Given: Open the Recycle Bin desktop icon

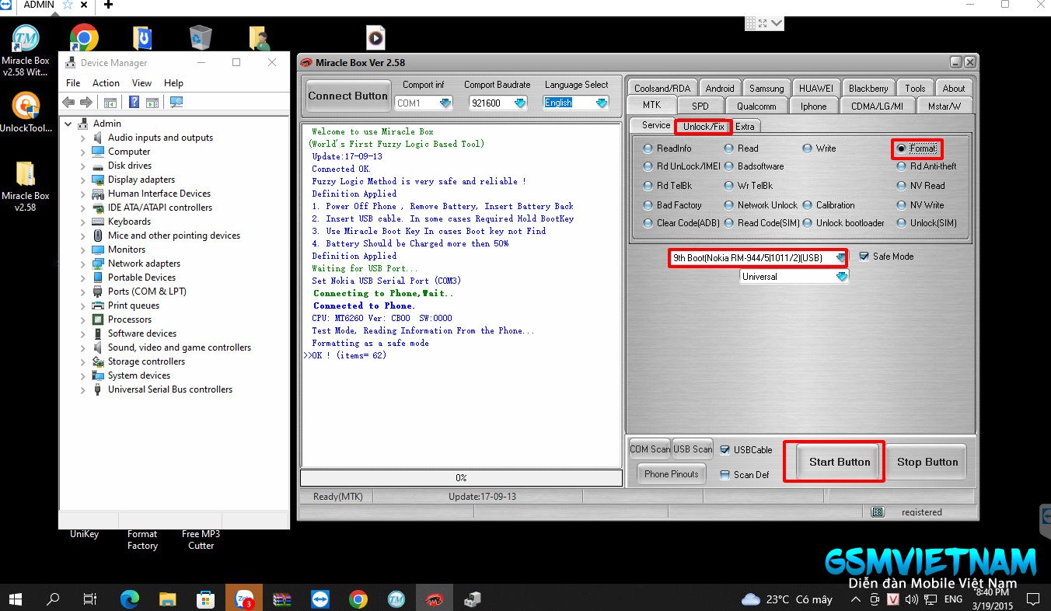Looking at the screenshot, I should click(201, 37).
